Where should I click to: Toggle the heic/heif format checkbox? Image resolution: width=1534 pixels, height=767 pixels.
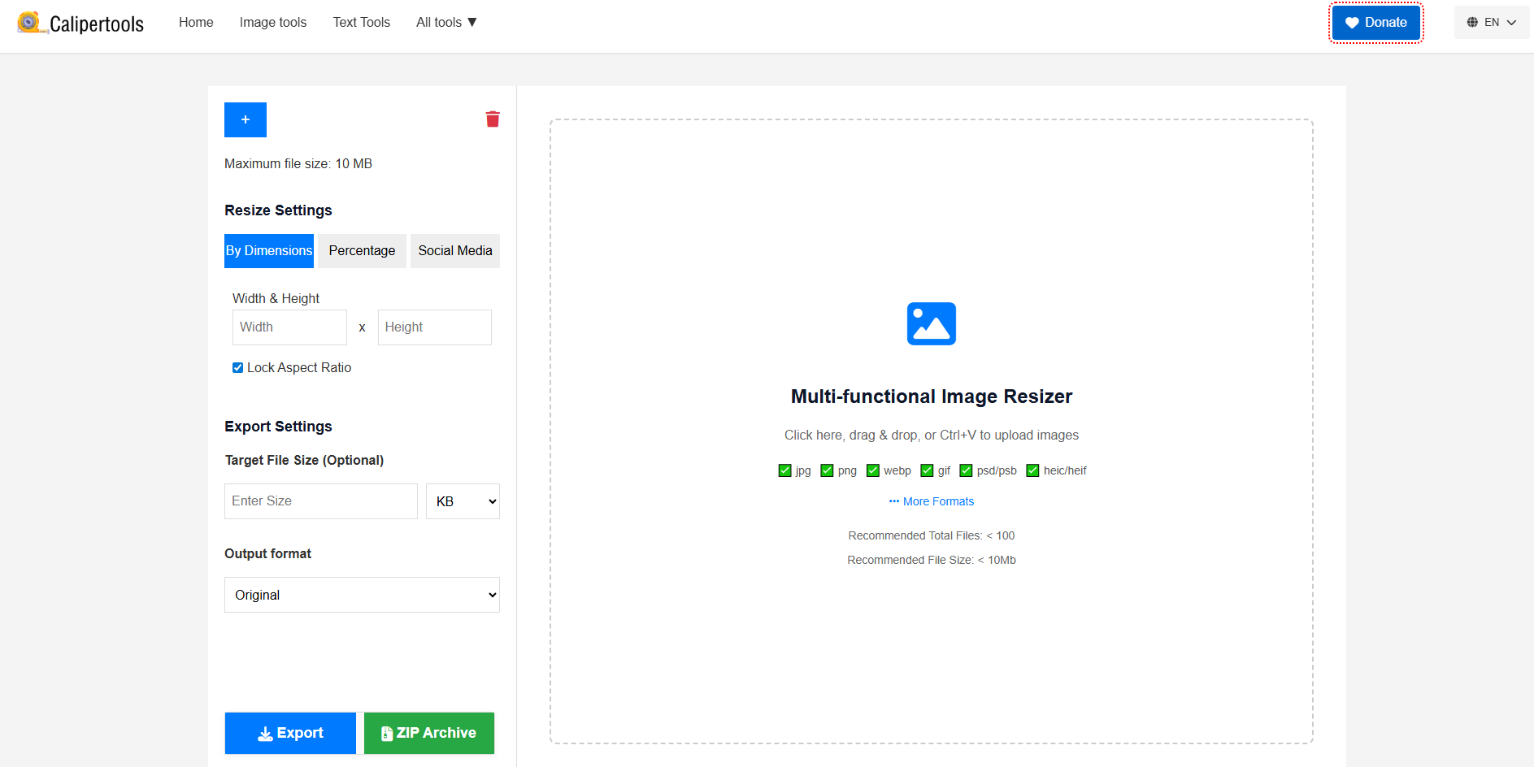[1032, 470]
